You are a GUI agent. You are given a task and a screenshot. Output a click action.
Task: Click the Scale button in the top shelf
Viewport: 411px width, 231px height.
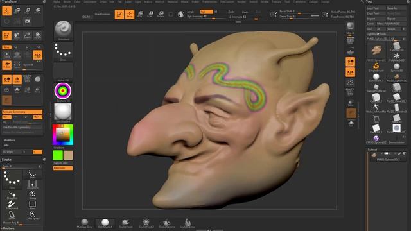tap(150, 14)
